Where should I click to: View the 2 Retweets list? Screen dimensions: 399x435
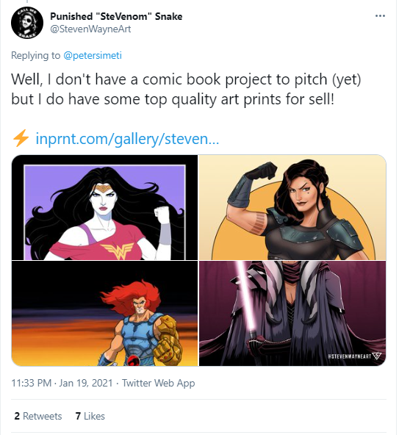tap(38, 416)
